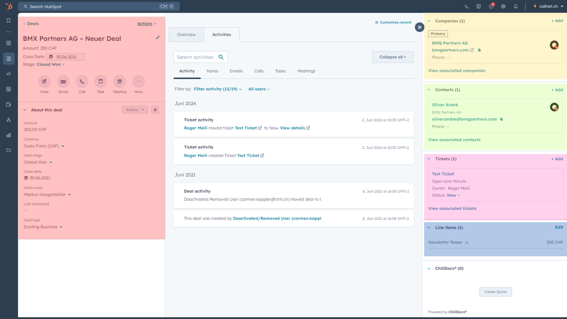Select the Notes activity tab

(x=212, y=71)
